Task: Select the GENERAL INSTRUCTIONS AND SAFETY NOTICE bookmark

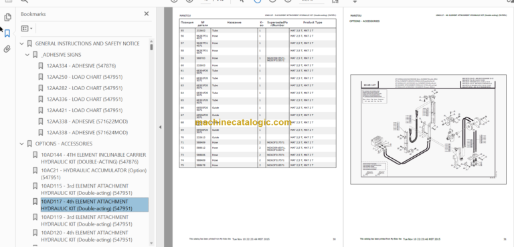Action: click(x=87, y=43)
